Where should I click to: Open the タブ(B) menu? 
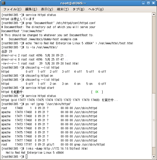tap(78, 9)
